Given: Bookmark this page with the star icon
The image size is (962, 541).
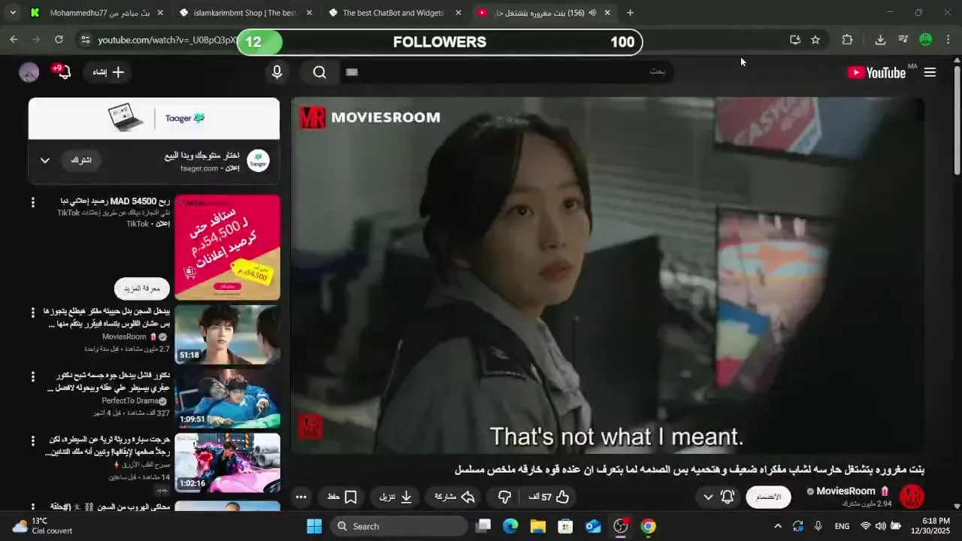Looking at the screenshot, I should point(815,40).
